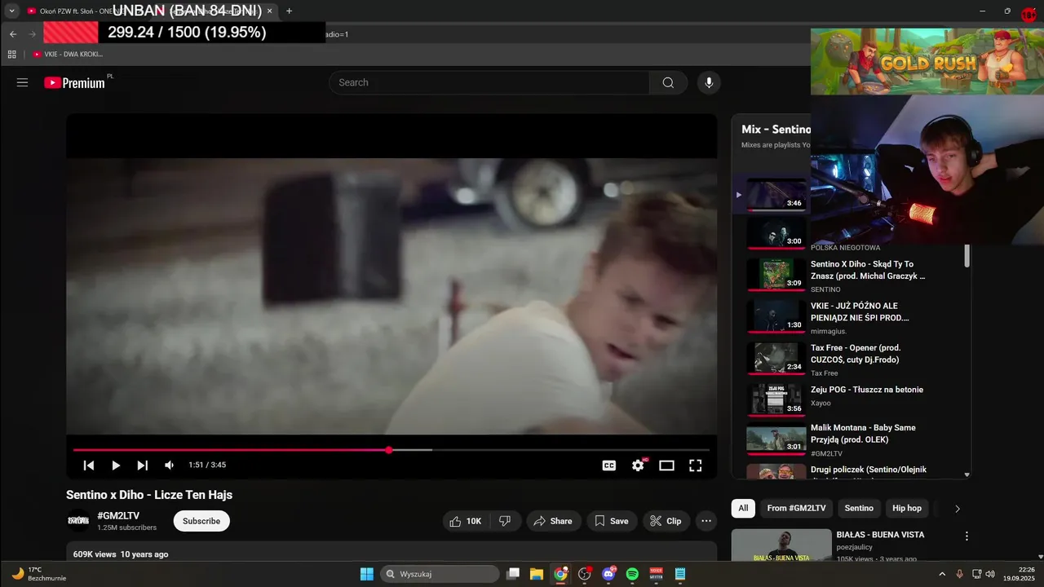The image size is (1044, 587).
Task: Play the paused video
Action: [116, 465]
